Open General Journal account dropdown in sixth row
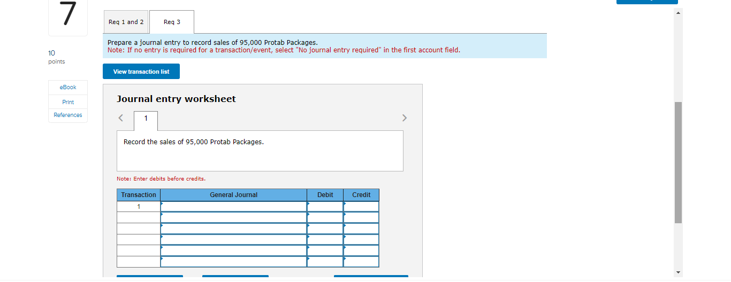 pyautogui.click(x=234, y=262)
